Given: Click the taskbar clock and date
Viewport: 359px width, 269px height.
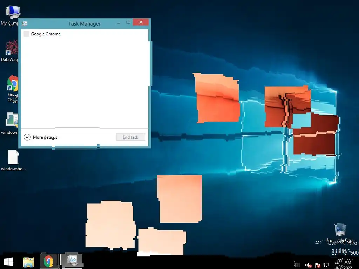Looking at the screenshot, I should (x=344, y=264).
